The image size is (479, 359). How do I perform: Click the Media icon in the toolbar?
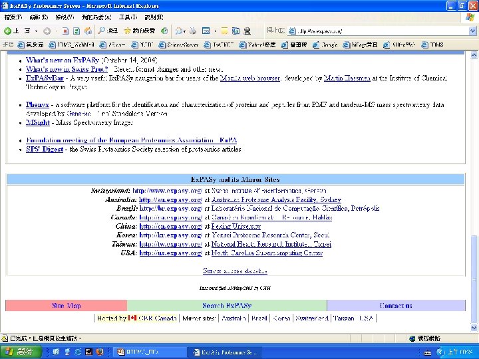164,31
